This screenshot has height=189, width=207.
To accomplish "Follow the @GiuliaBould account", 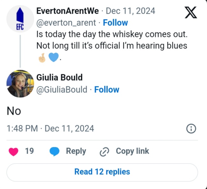I will 107,90.
